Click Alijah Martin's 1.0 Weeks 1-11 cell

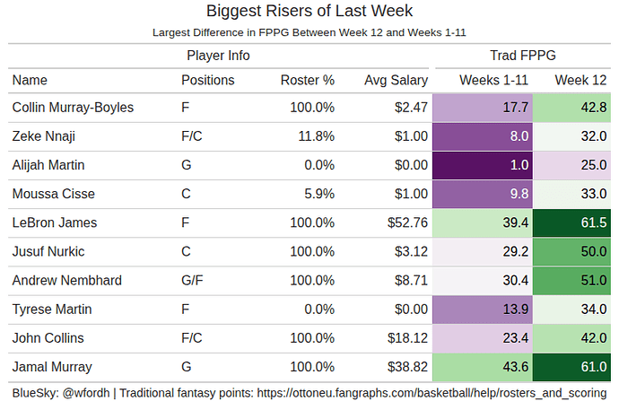click(x=484, y=165)
